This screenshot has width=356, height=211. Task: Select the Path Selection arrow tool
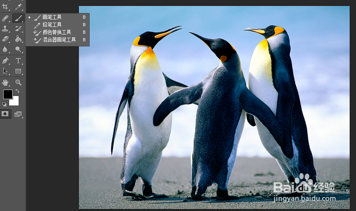5,71
